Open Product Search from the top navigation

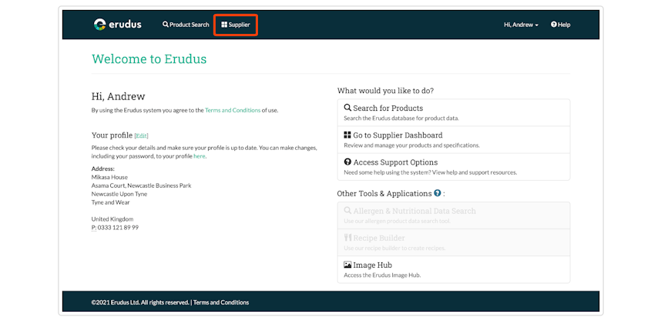coord(186,25)
